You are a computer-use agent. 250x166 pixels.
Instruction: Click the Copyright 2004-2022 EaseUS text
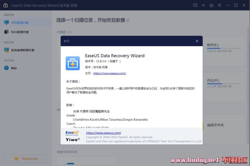pos(119,137)
